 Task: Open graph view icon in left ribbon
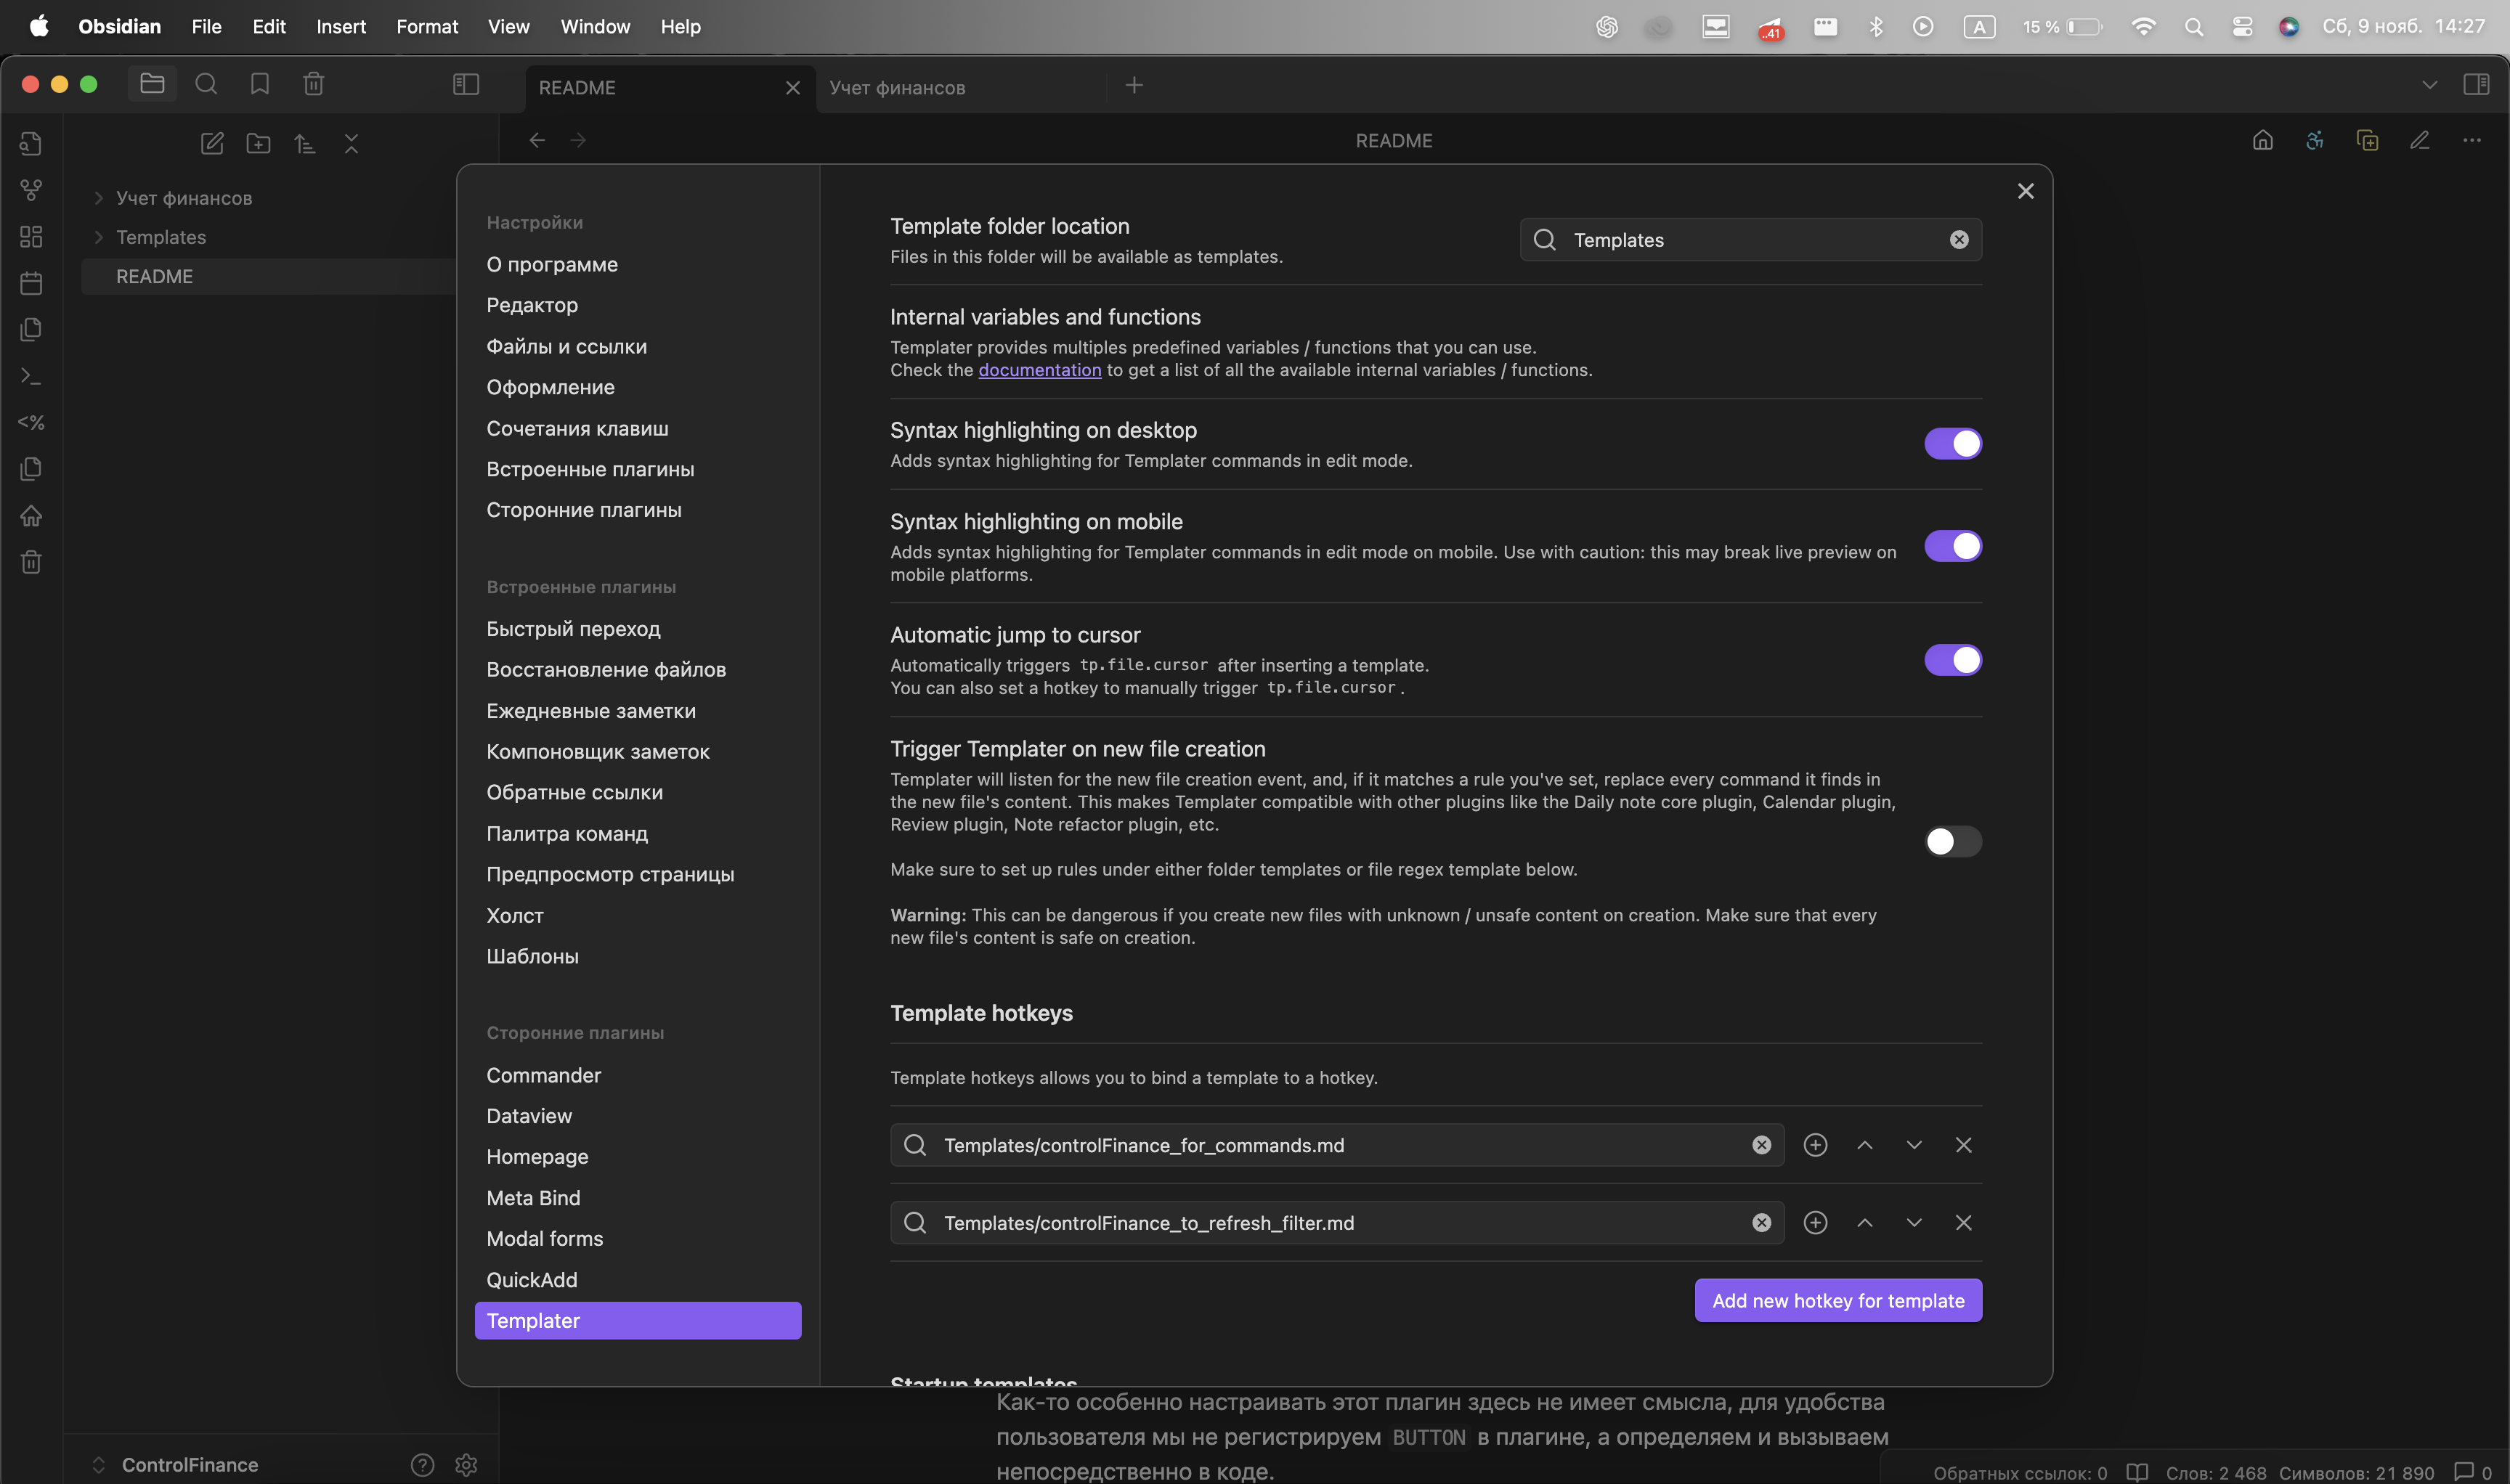coord(31,190)
